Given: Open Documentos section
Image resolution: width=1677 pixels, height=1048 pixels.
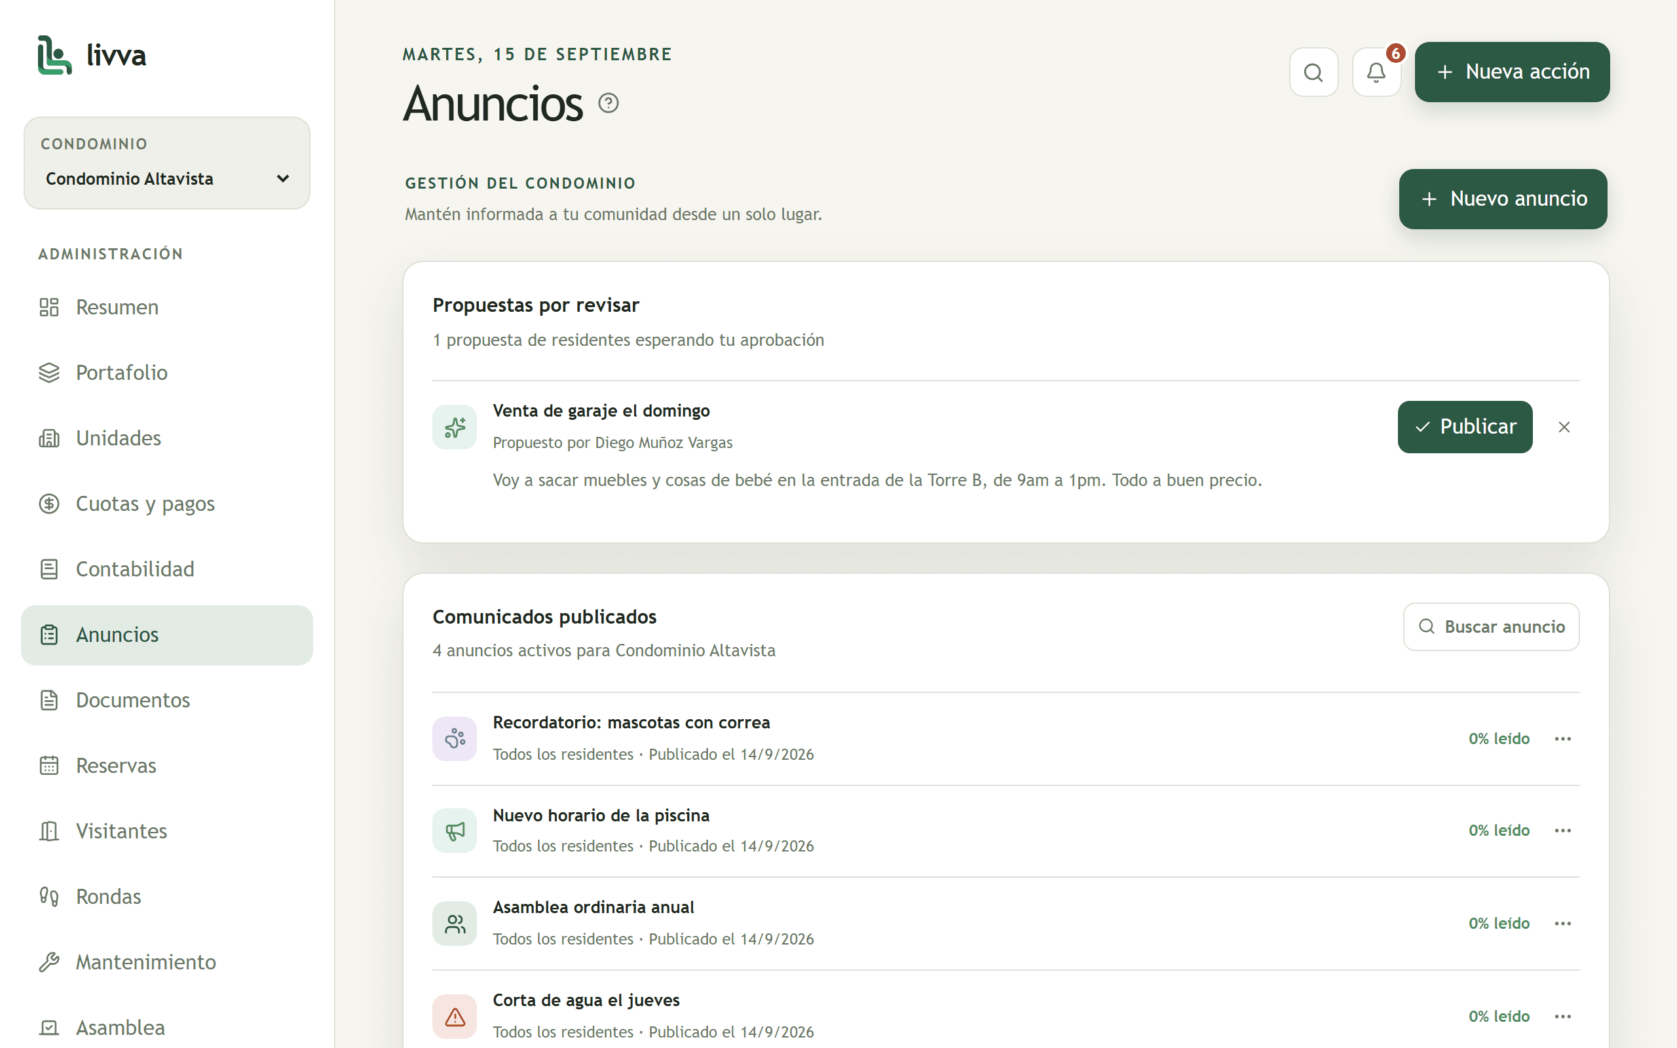Looking at the screenshot, I should pos(167,700).
